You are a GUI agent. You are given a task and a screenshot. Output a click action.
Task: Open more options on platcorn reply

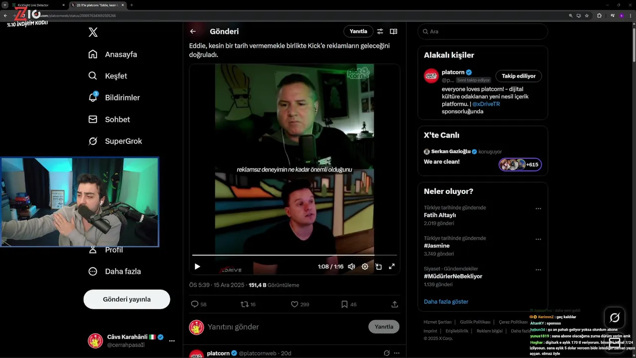(397, 353)
